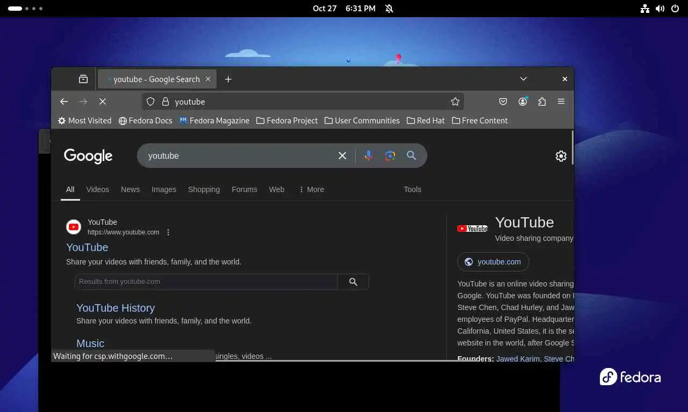
Task: Open the Music sitelink
Action: pyautogui.click(x=90, y=343)
